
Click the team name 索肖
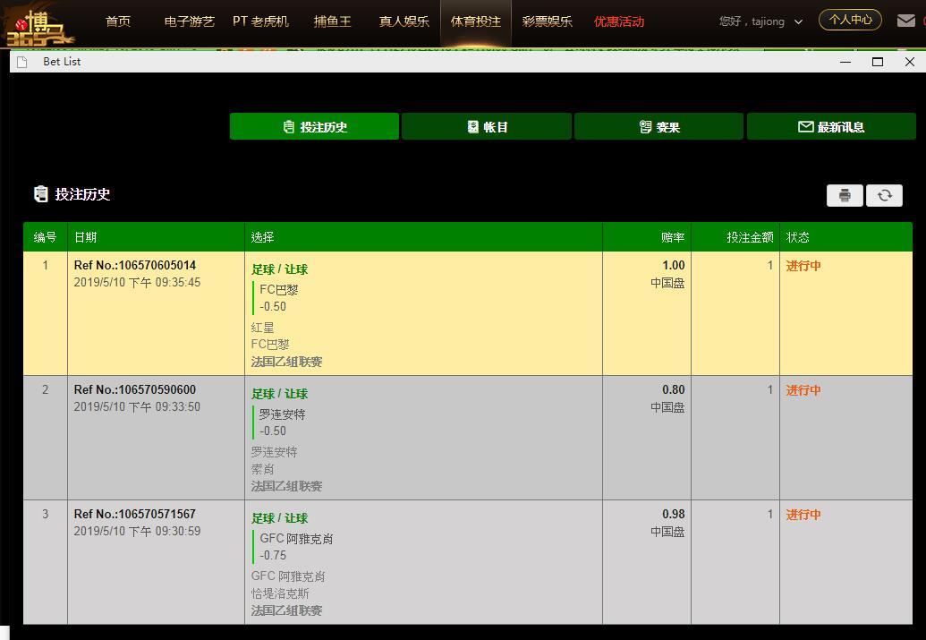point(262,469)
